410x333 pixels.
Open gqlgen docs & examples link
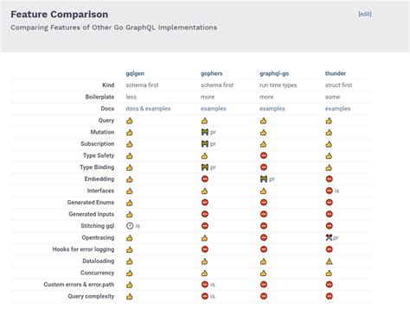tap(148, 109)
